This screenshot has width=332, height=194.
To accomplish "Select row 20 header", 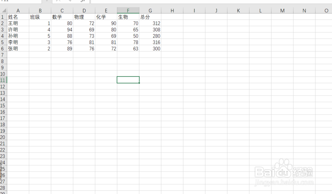I will (x=3, y=137).
